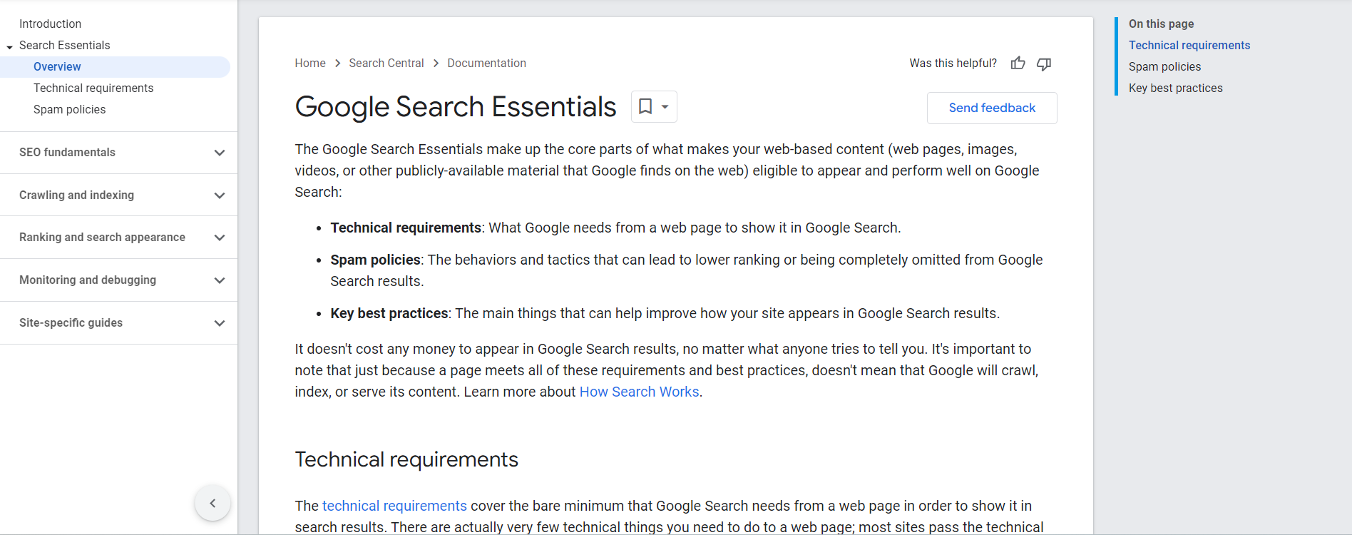Open Technical requirements in left sidebar
1352x535 pixels.
[x=93, y=88]
